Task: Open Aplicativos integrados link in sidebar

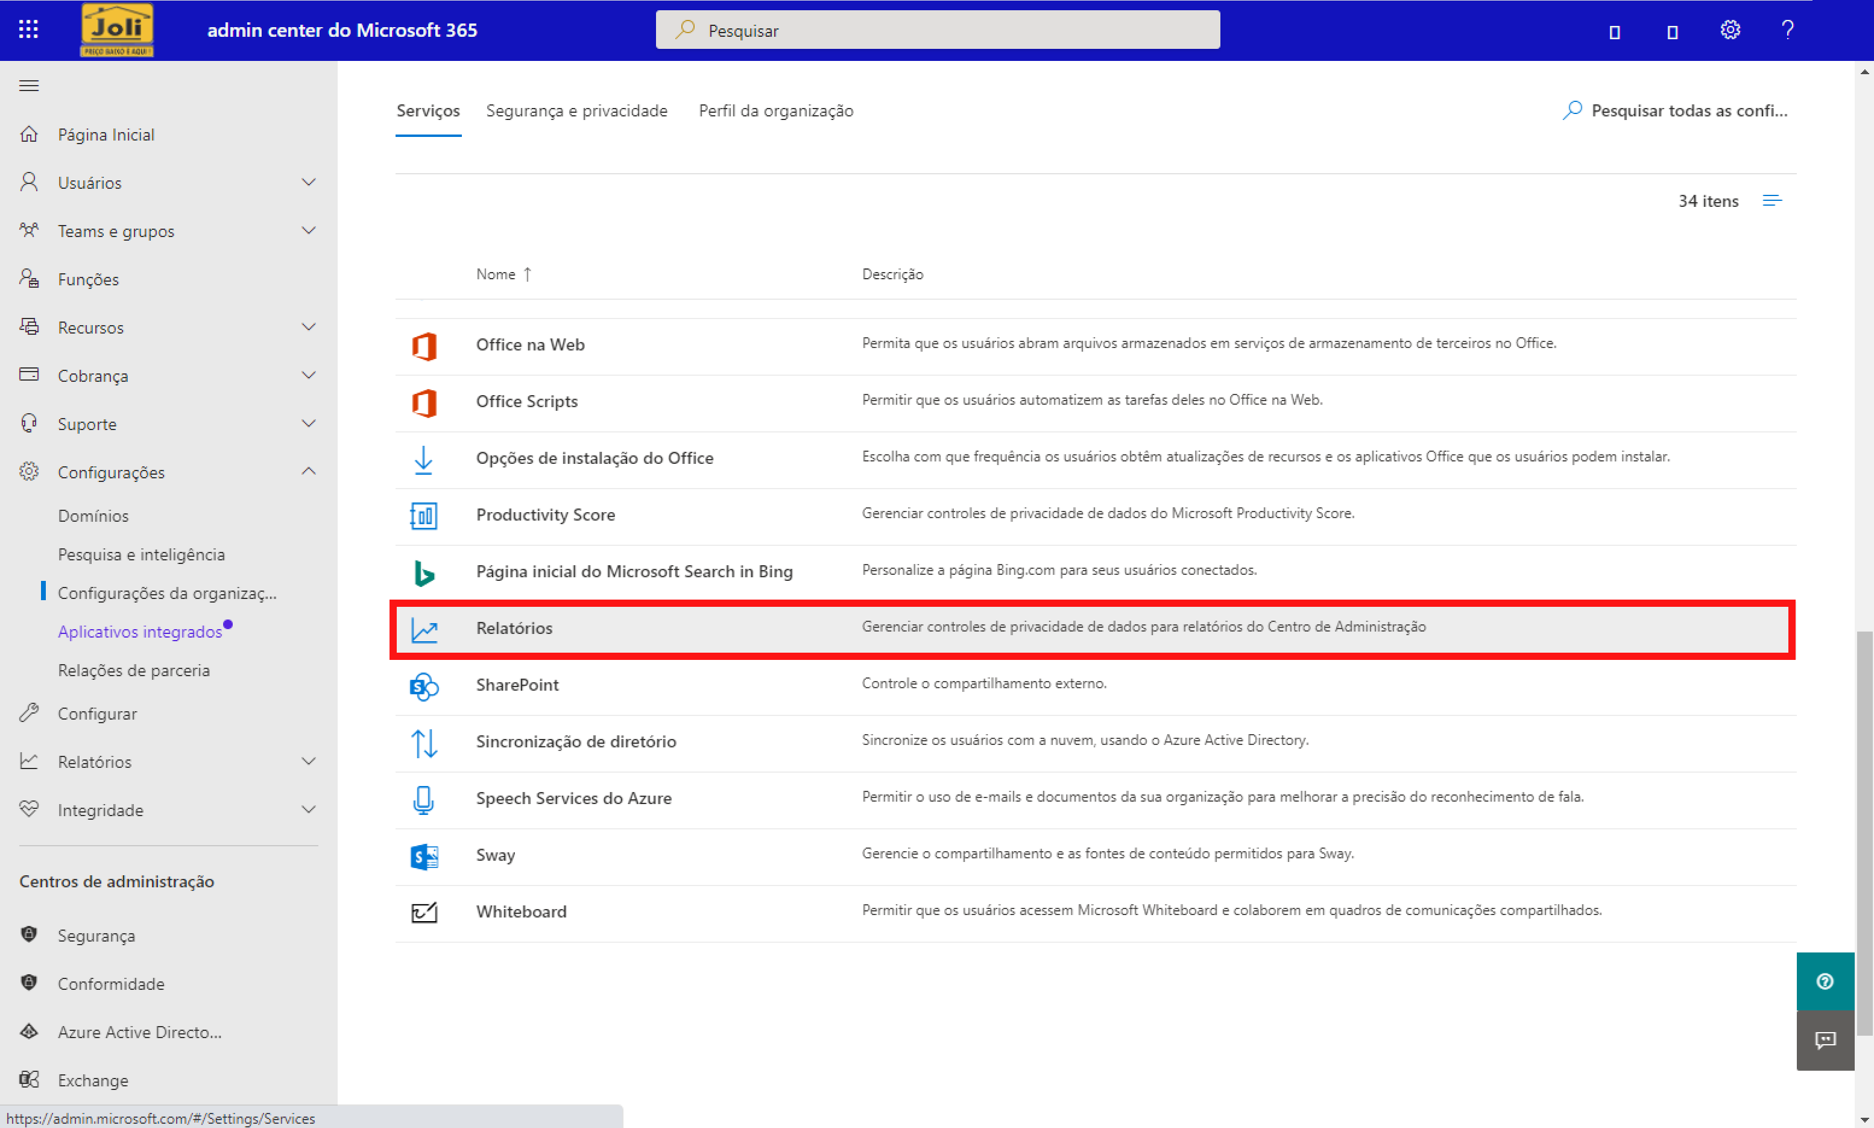Action: [140, 632]
